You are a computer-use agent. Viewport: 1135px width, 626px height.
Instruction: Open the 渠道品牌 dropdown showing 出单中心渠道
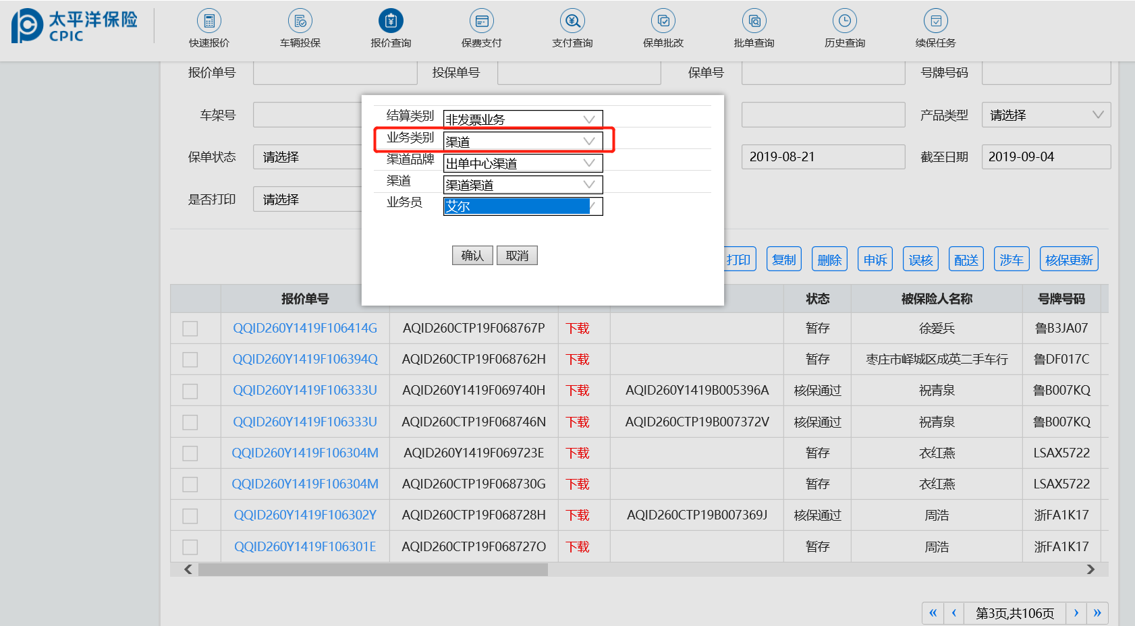(x=523, y=163)
